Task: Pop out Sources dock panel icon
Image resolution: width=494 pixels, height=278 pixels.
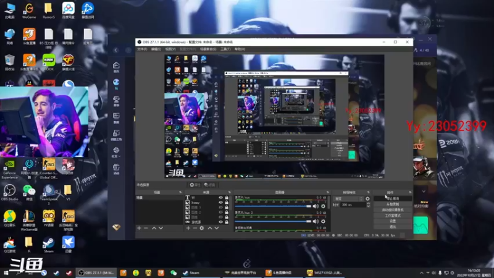Action: (229, 192)
